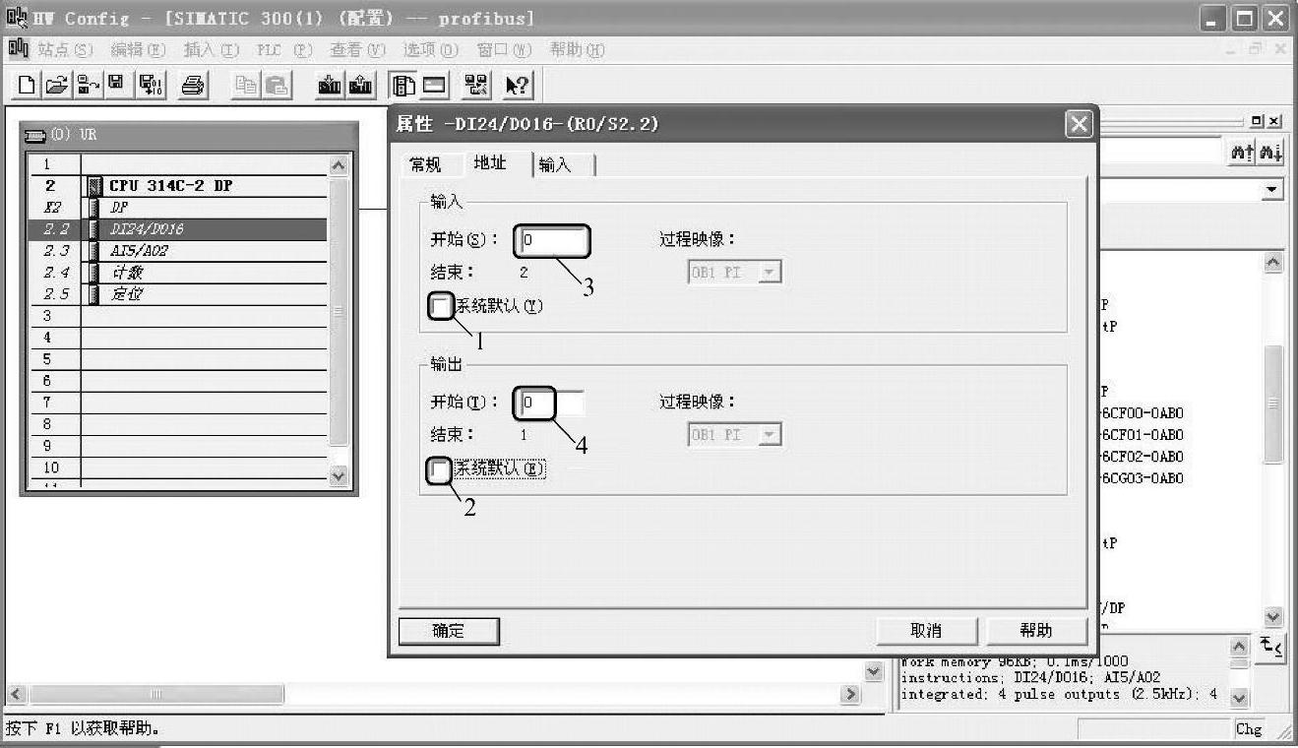This screenshot has width=1298, height=748.
Task: Click the rack table scroll-down arrow
Action: pyautogui.click(x=339, y=474)
